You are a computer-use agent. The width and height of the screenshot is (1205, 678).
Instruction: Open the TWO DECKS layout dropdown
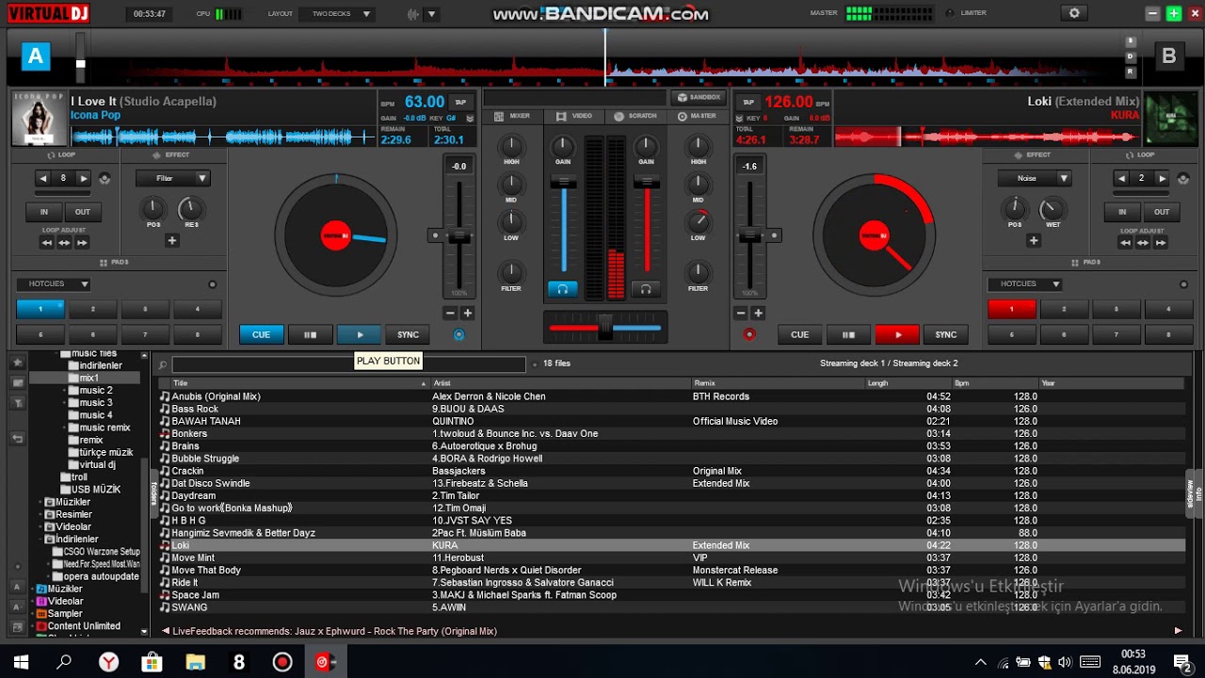337,14
